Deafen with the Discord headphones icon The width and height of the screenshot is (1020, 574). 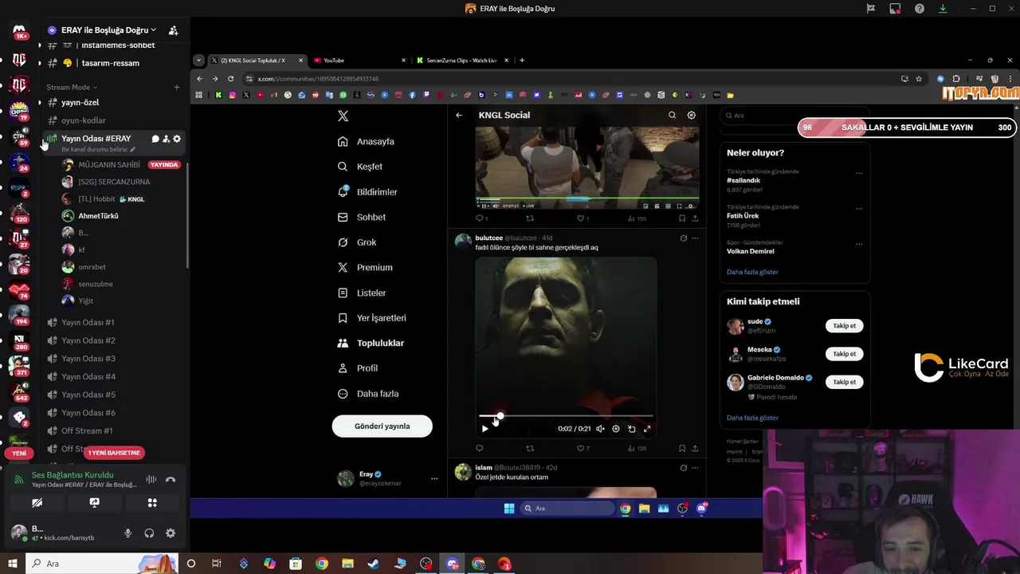(149, 533)
